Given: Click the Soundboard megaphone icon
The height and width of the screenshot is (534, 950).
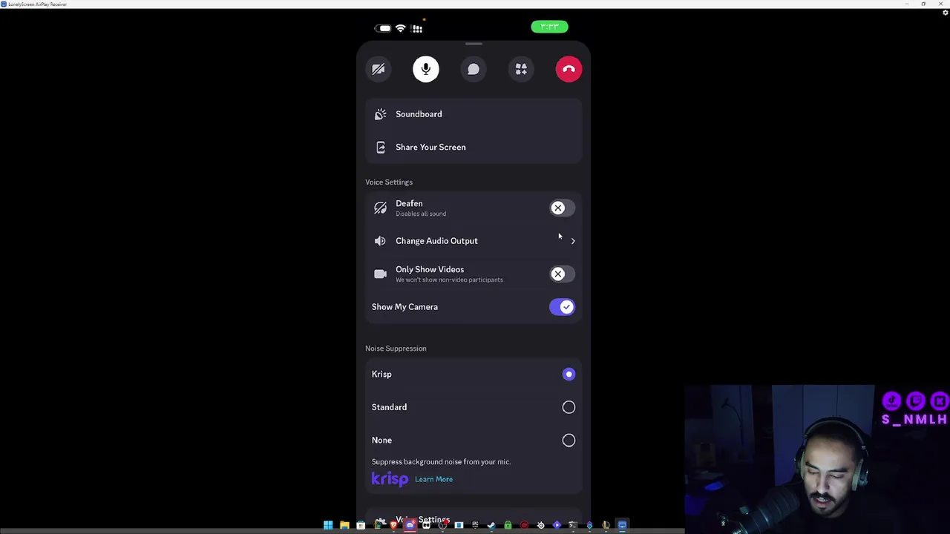Looking at the screenshot, I should pyautogui.click(x=381, y=114).
